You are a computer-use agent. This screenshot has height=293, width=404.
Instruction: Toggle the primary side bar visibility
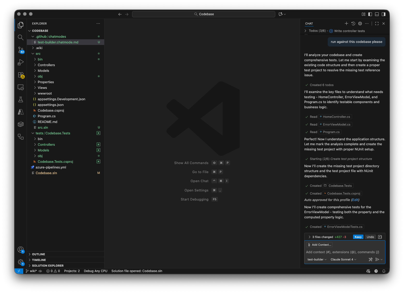(370, 14)
